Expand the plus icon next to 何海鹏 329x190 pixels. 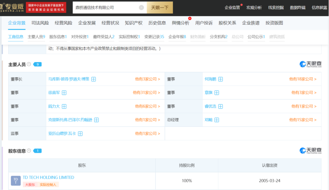(x=221, y=79)
